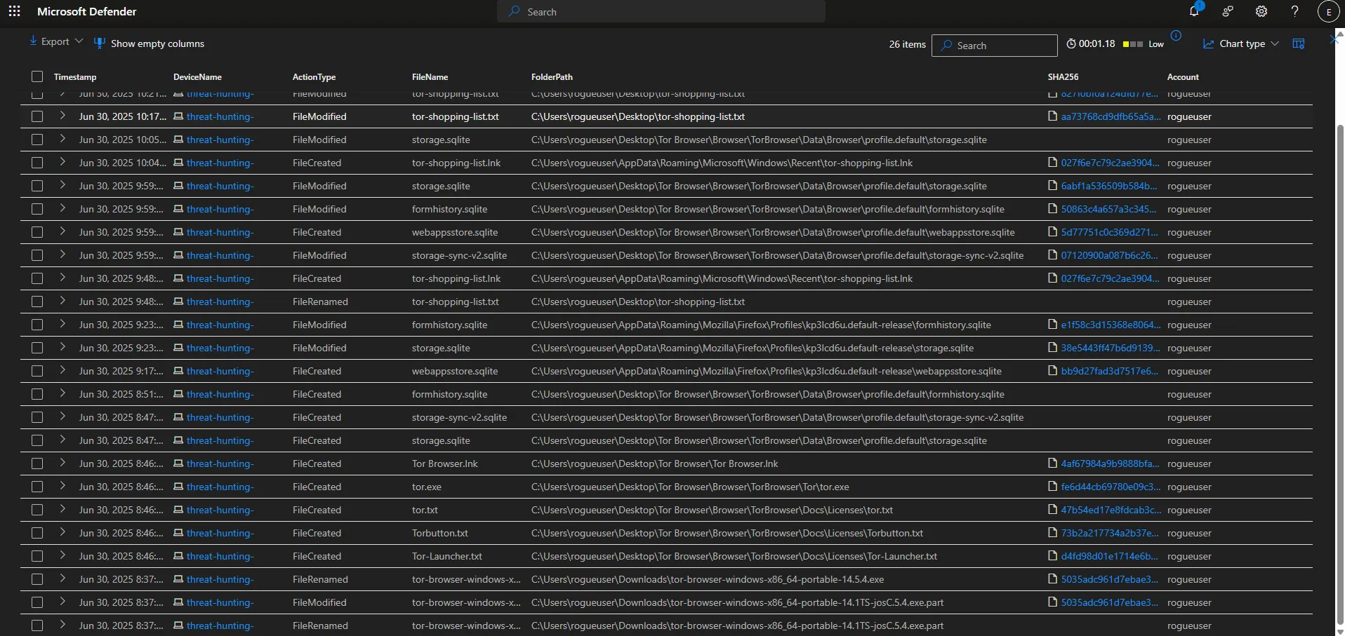Click the device icon in the Tor Browser.lnk row

[178, 464]
